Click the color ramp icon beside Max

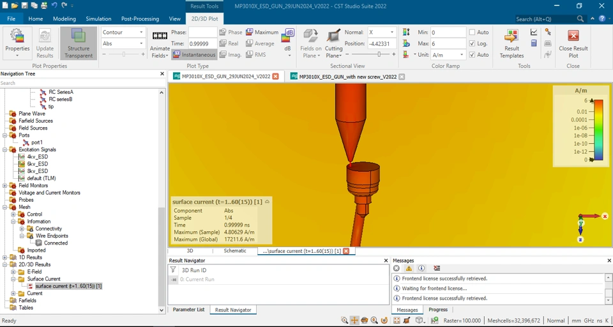click(406, 43)
